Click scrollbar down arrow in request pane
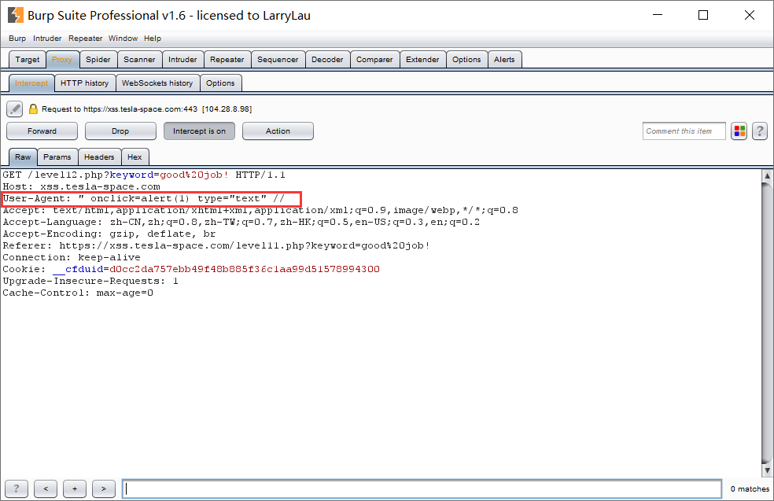774x501 pixels. (x=767, y=470)
